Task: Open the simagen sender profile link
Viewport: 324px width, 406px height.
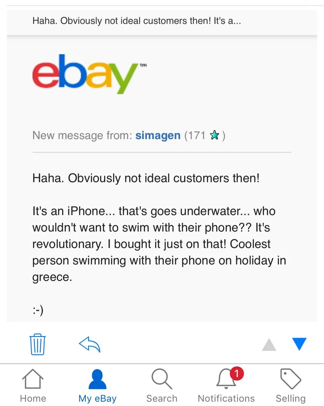Action: pyautogui.click(x=158, y=136)
